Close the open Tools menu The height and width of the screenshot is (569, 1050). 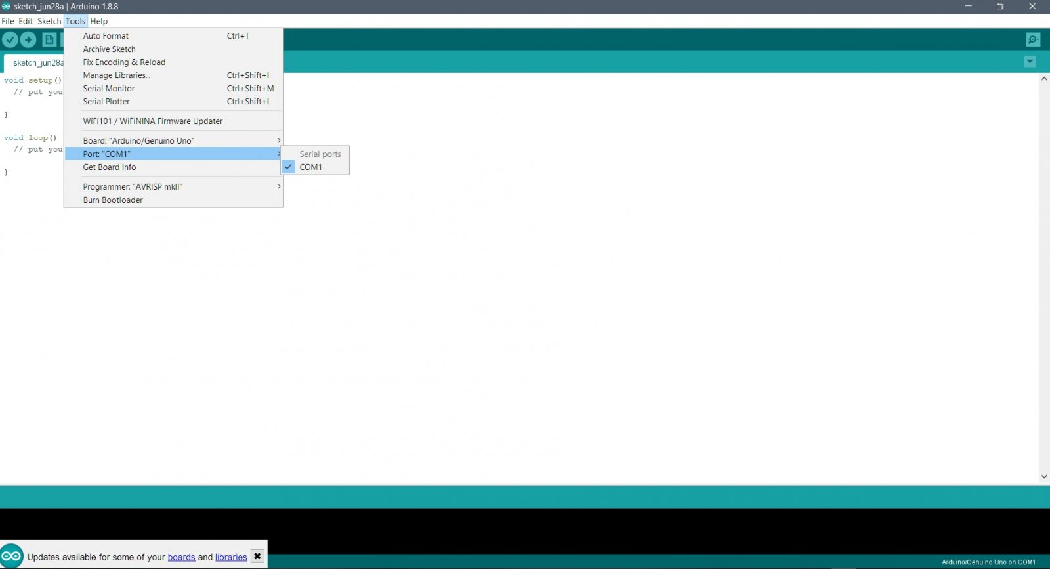[x=75, y=21]
